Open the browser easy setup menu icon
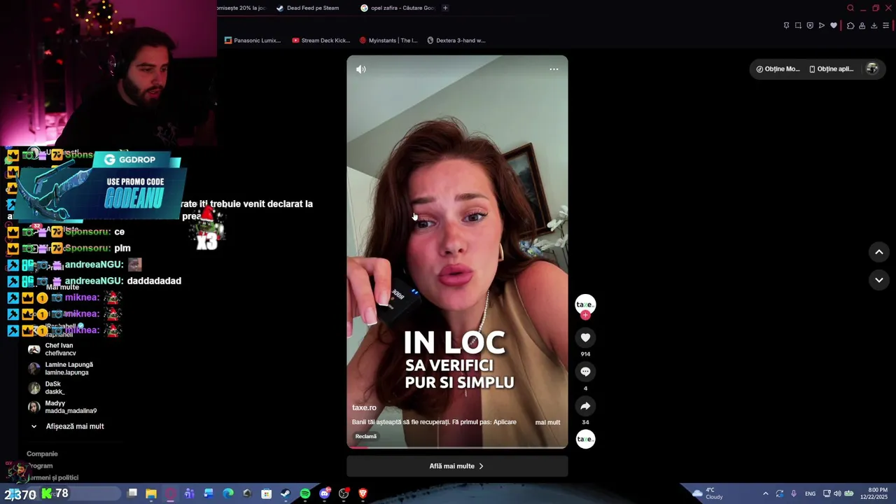The height and width of the screenshot is (504, 896). pos(885,26)
